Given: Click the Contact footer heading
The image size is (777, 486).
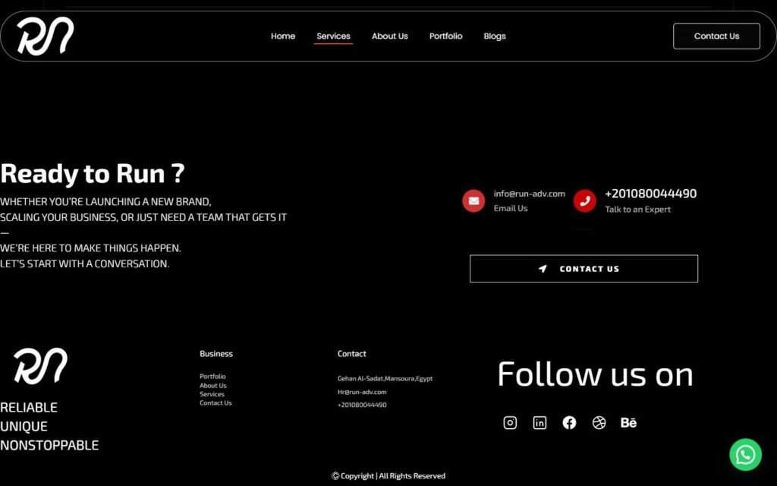Looking at the screenshot, I should pos(352,354).
